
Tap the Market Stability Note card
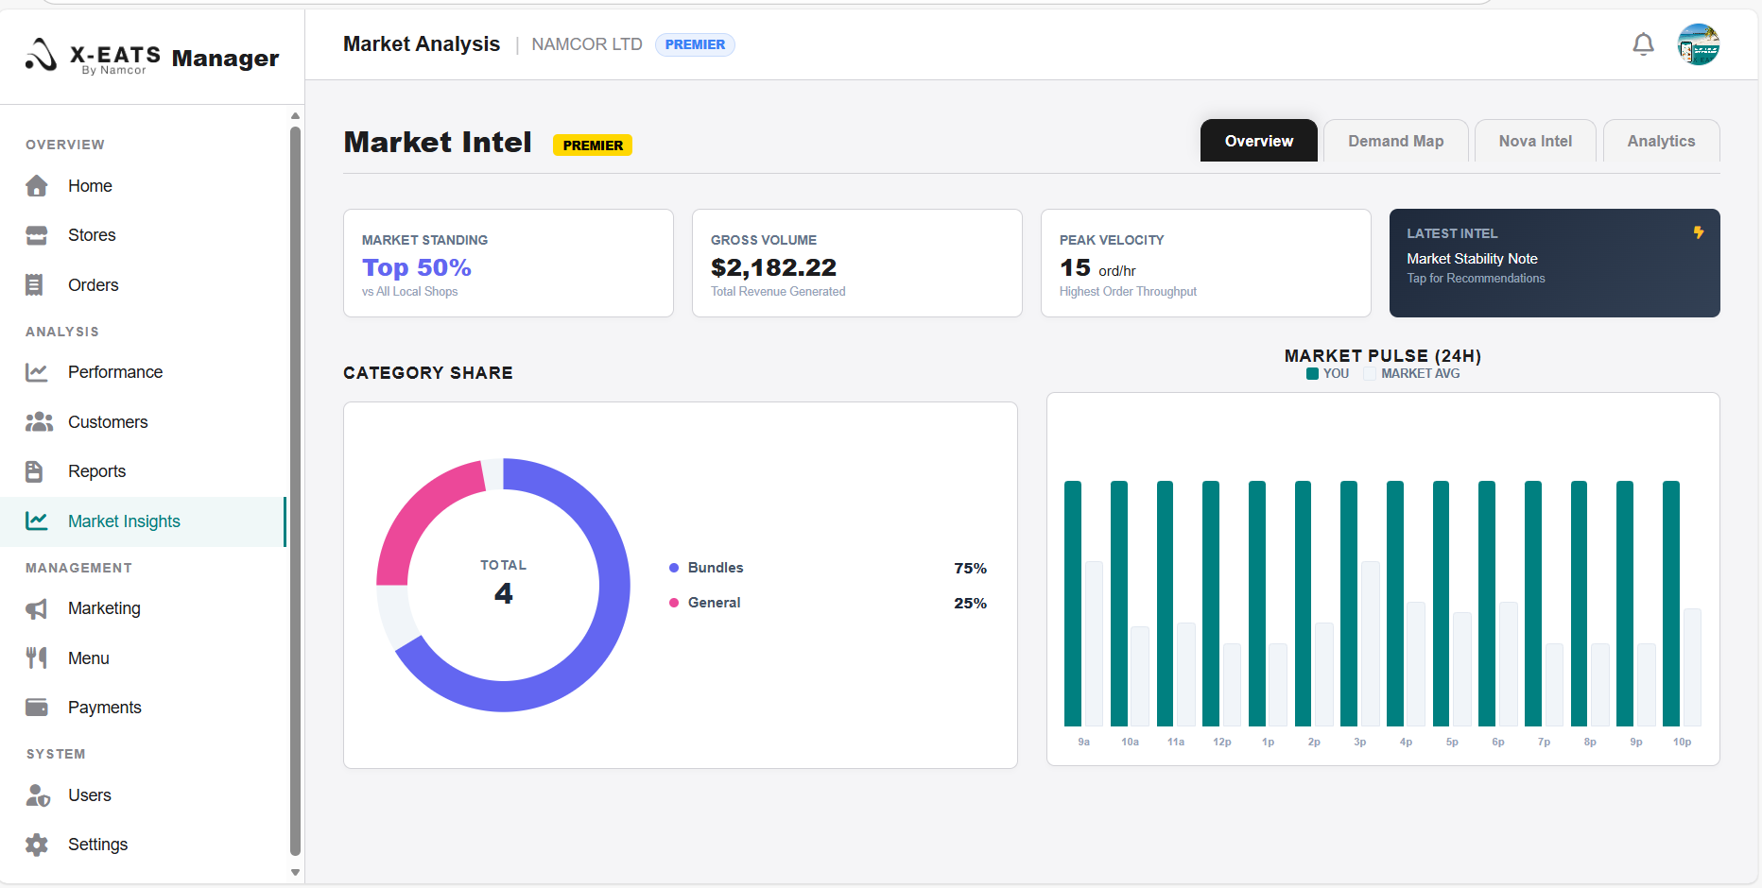tap(1554, 263)
